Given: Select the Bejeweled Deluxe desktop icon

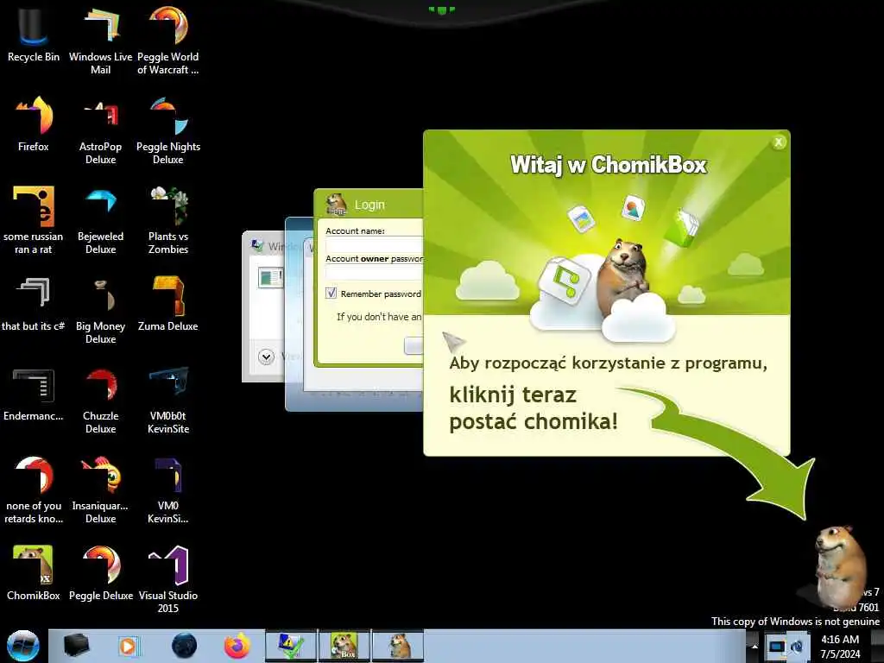Looking at the screenshot, I should pyautogui.click(x=100, y=220).
